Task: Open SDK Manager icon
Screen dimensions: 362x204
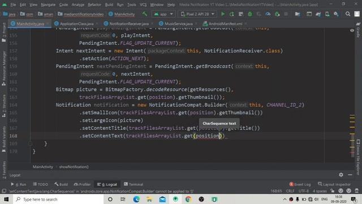Action: coord(336,14)
